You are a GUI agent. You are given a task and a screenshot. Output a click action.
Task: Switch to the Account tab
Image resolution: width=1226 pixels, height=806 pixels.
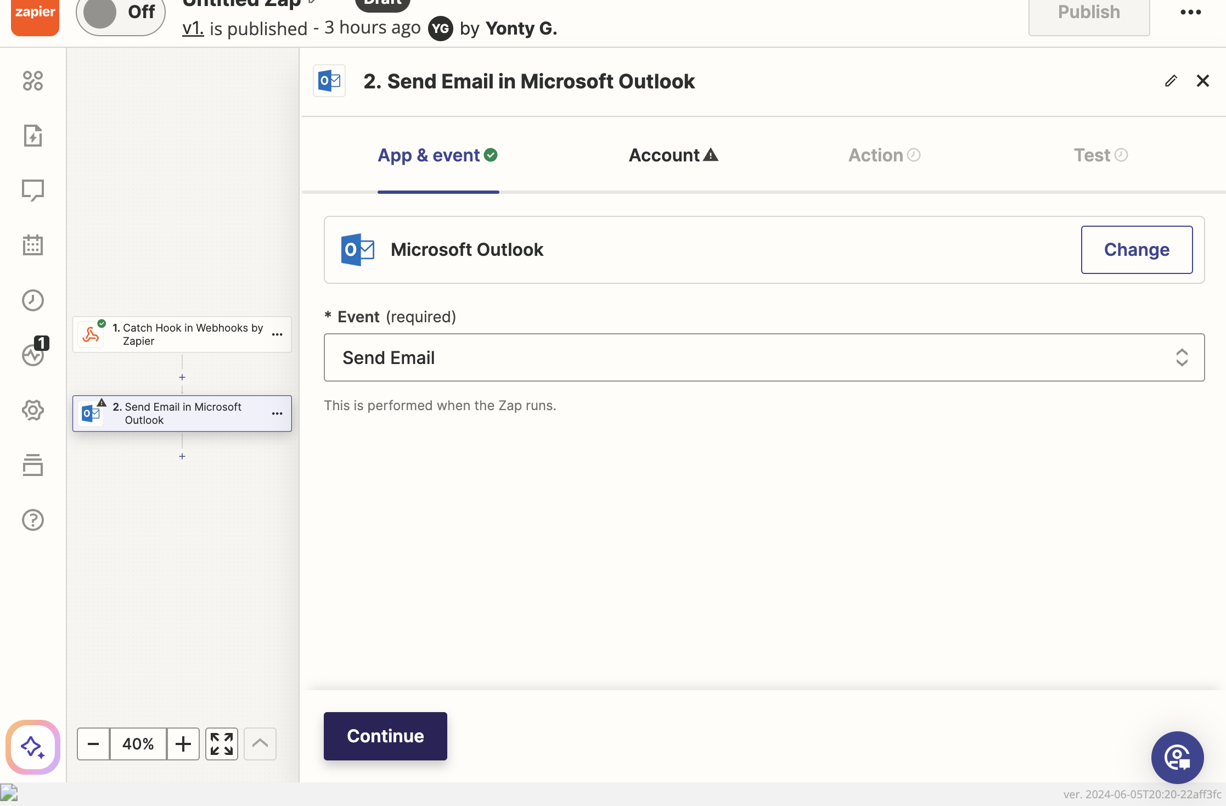point(674,155)
